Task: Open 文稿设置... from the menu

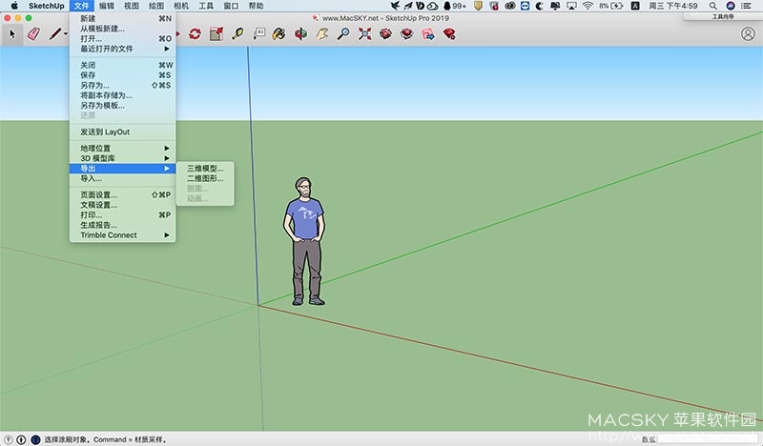Action: 122,205
